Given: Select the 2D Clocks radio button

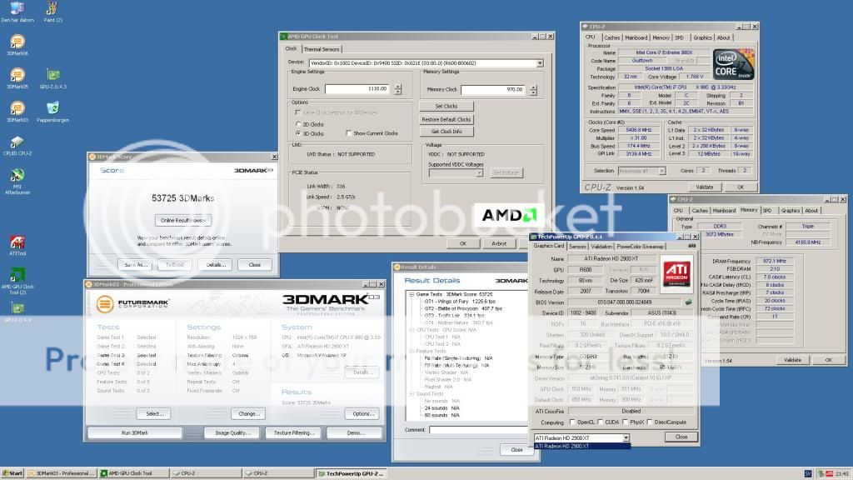Looking at the screenshot, I should 299,123.
